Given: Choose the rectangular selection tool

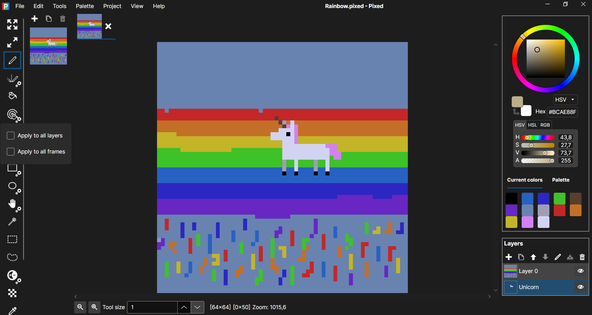Looking at the screenshot, I should (x=12, y=239).
